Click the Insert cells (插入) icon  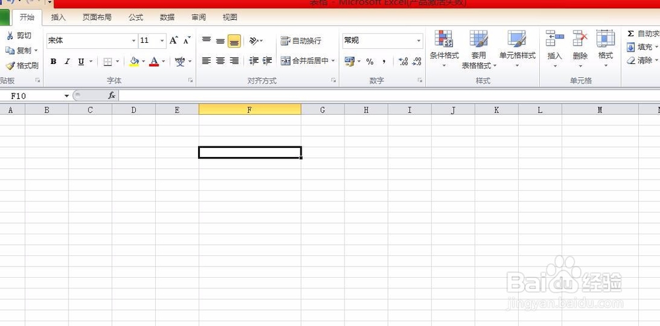point(555,39)
